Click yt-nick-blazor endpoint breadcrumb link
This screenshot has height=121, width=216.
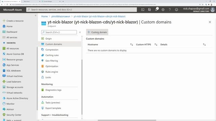[100, 16]
